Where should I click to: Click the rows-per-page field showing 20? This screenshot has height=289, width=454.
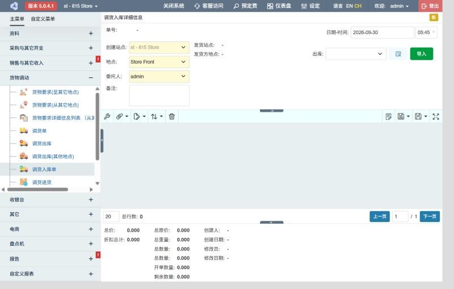(111, 216)
